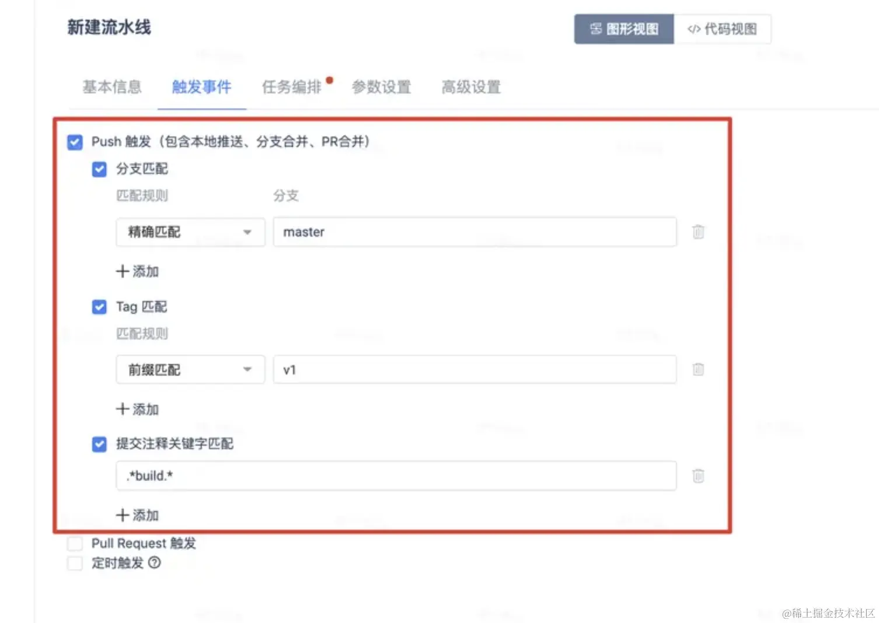Go to the 参数设置 tab

click(382, 87)
